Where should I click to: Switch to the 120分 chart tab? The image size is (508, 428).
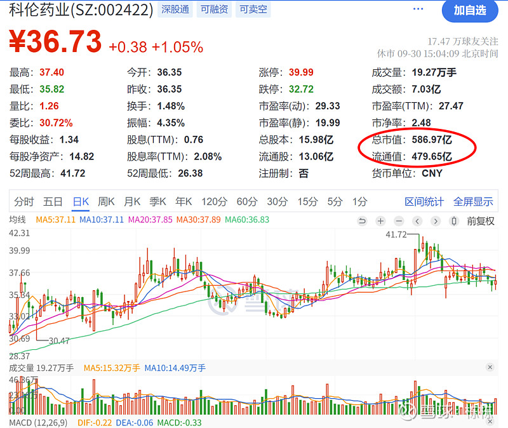point(214,201)
